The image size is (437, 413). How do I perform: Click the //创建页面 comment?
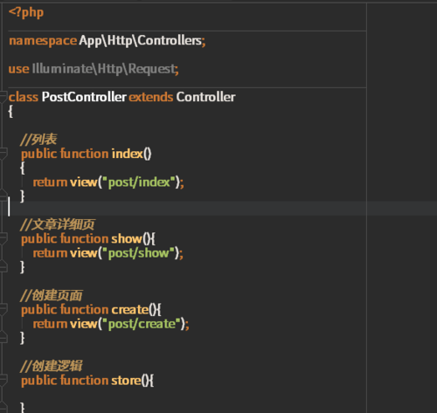click(52, 295)
